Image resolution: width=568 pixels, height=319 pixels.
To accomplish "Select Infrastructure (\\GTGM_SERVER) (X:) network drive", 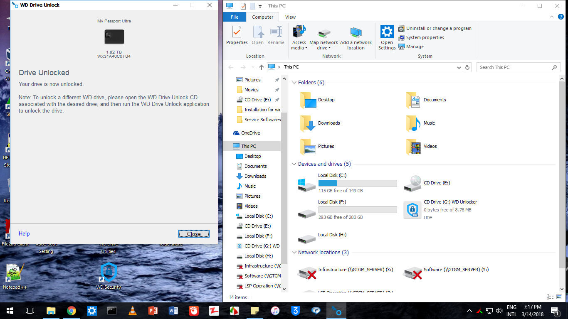I will click(346, 272).
